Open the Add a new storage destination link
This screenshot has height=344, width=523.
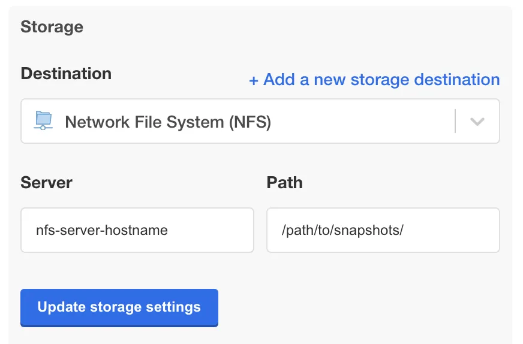(374, 80)
